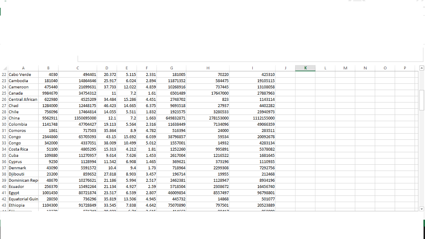Image resolution: width=425 pixels, height=239 pixels.
Task: Click the cell 'Comoros'
Action: (23, 131)
